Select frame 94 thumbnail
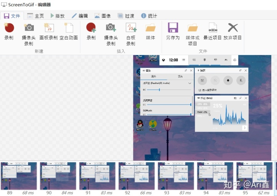This screenshot has height=196, width=277. coord(215,176)
